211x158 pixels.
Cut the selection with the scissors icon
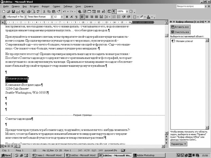pos(44,12)
